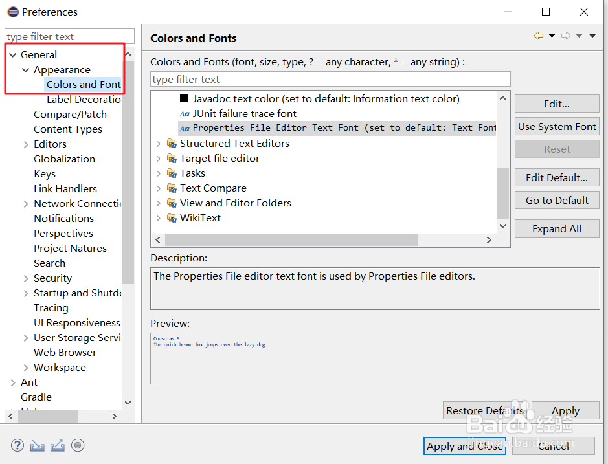Viewport: 608px width, 464px height.
Task: Open the page view menu dropdown
Action: coord(592,36)
